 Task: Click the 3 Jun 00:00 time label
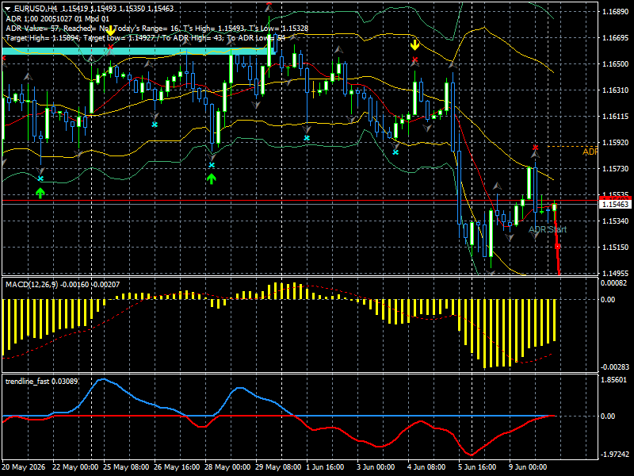(x=376, y=467)
